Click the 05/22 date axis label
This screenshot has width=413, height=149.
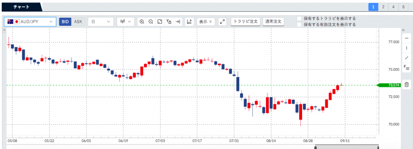point(49,141)
